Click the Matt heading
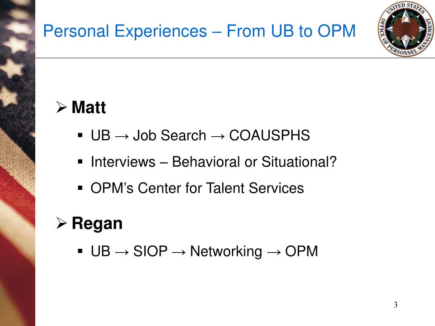Screen dimensions: 435x326 (88, 107)
